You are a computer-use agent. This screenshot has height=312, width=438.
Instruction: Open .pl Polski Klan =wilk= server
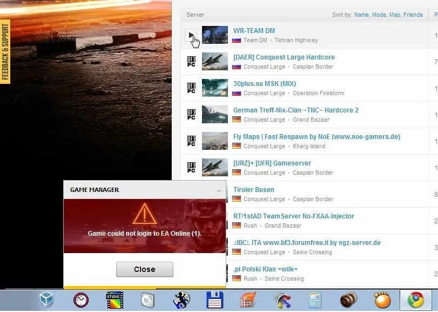point(265,269)
